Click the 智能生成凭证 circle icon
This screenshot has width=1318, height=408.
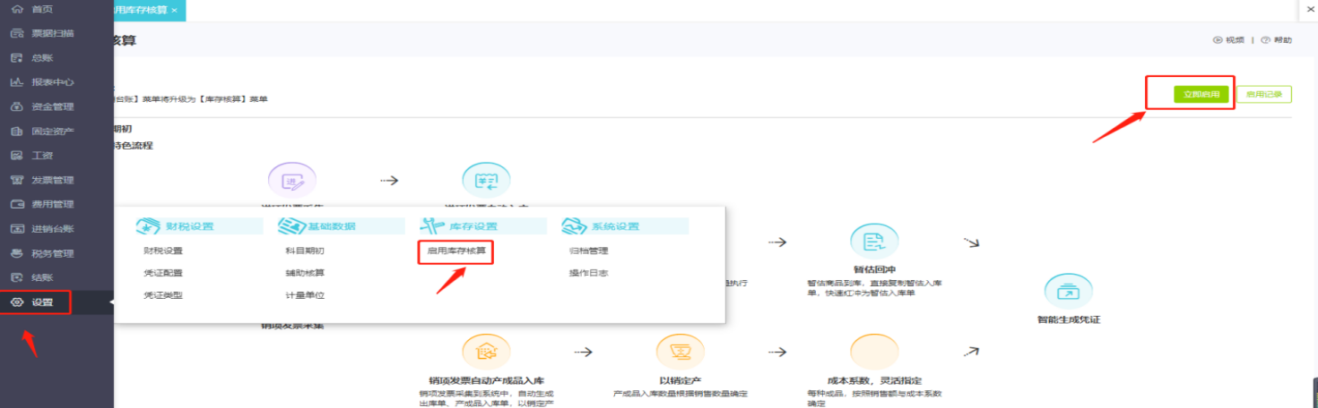click(1068, 292)
